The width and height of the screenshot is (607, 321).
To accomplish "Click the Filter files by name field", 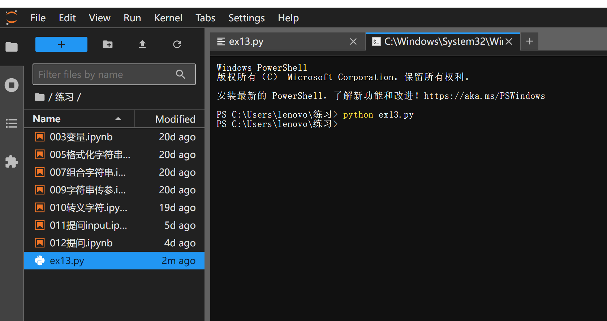I will pos(105,74).
